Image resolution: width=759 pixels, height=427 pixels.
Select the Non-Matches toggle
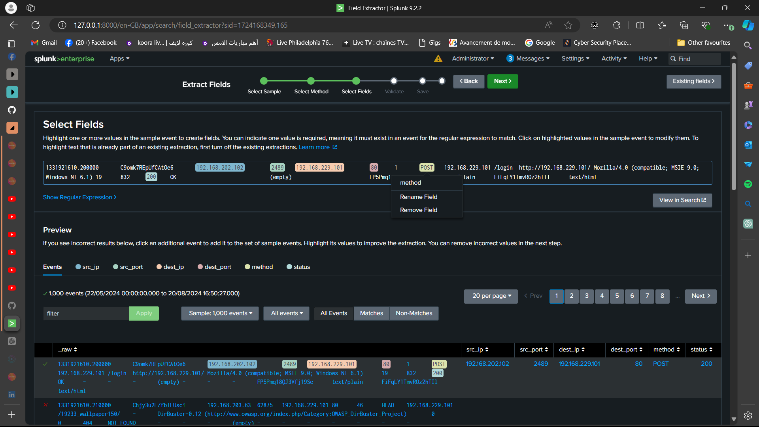(414, 313)
